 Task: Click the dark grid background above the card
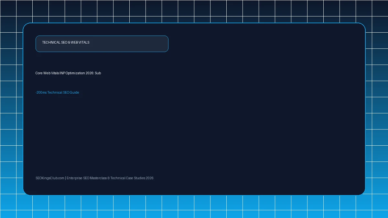tap(194, 11)
